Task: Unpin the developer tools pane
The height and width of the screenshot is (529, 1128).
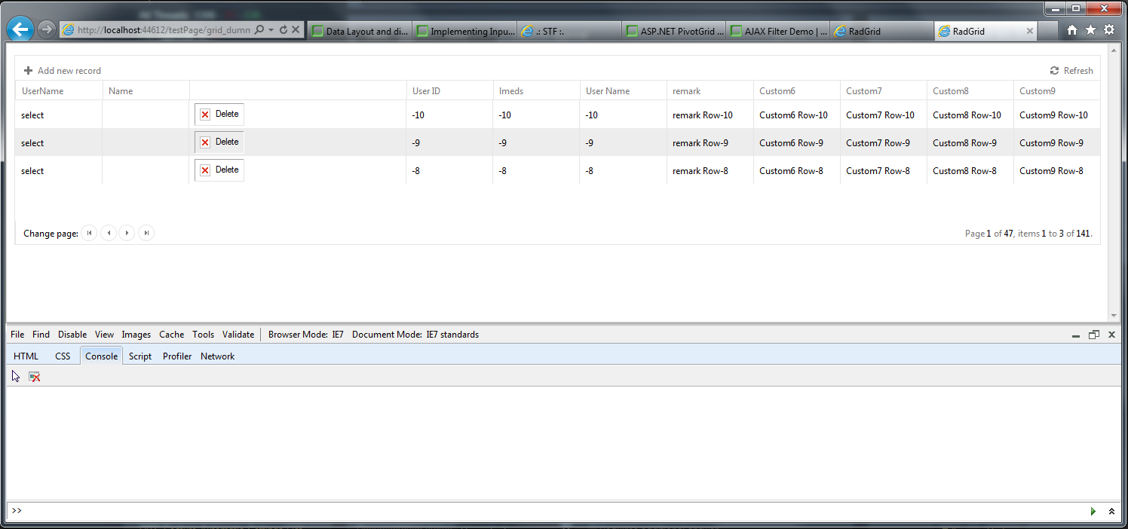Action: [1094, 335]
